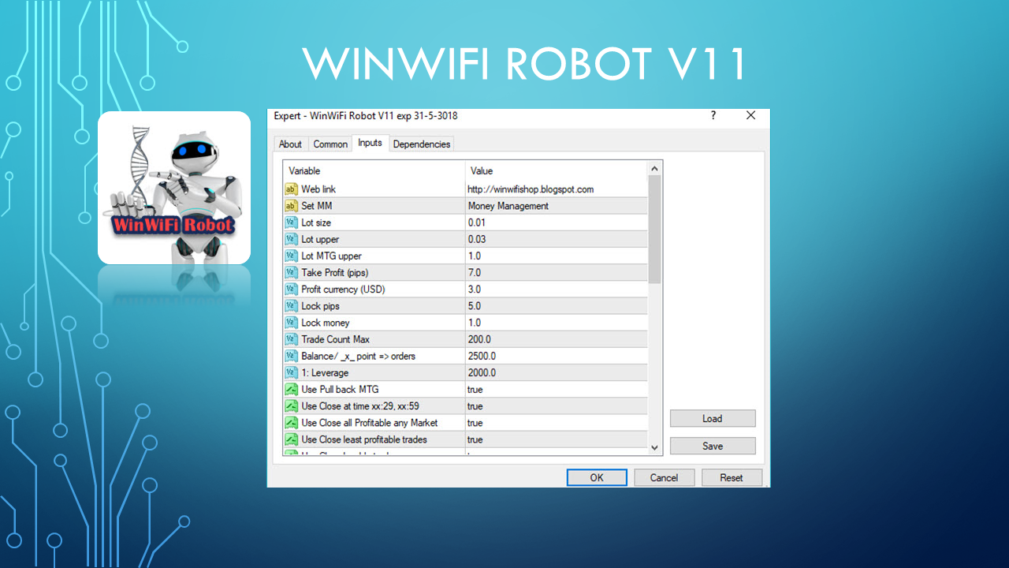The width and height of the screenshot is (1009, 568).
Task: Click the Profit currency (USD) variable icon
Action: click(x=291, y=290)
